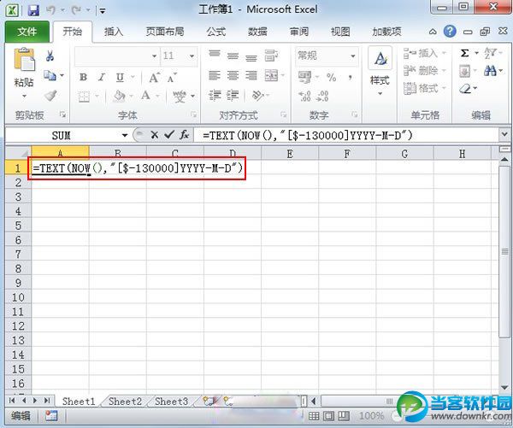Viewport: 513px width, 428px height.
Task: Center text horizontally
Action: 233,76
